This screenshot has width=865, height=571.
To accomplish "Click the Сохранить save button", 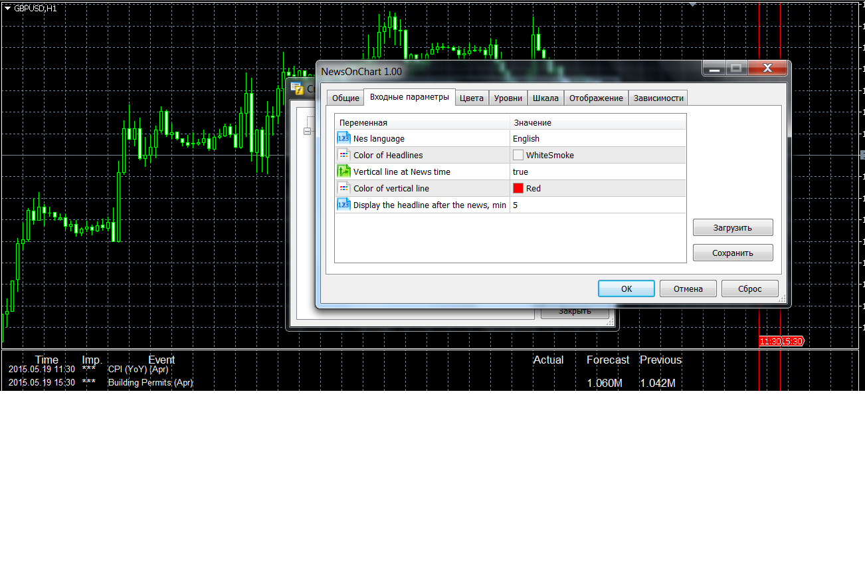I will coord(733,253).
